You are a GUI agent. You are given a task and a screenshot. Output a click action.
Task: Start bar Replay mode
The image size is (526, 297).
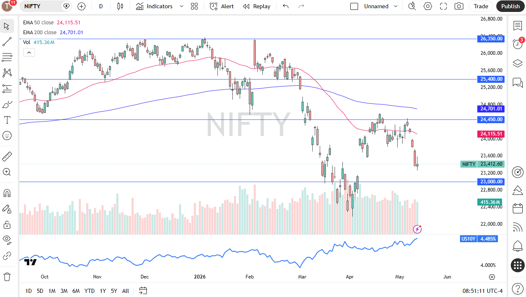257,6
